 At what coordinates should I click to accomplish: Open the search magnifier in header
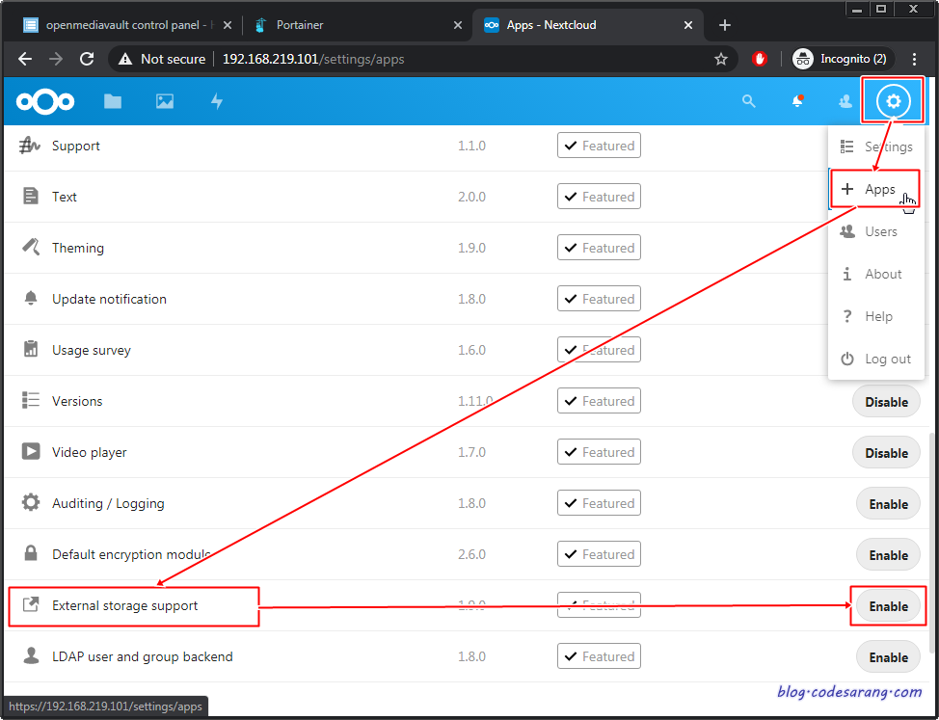748,101
